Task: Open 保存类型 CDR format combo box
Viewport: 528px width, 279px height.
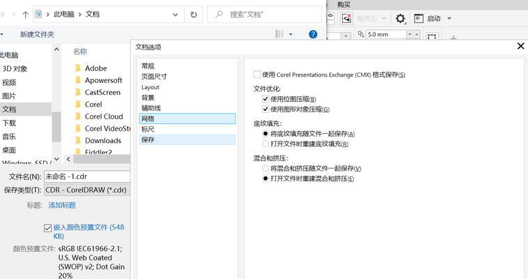Action: (87, 190)
